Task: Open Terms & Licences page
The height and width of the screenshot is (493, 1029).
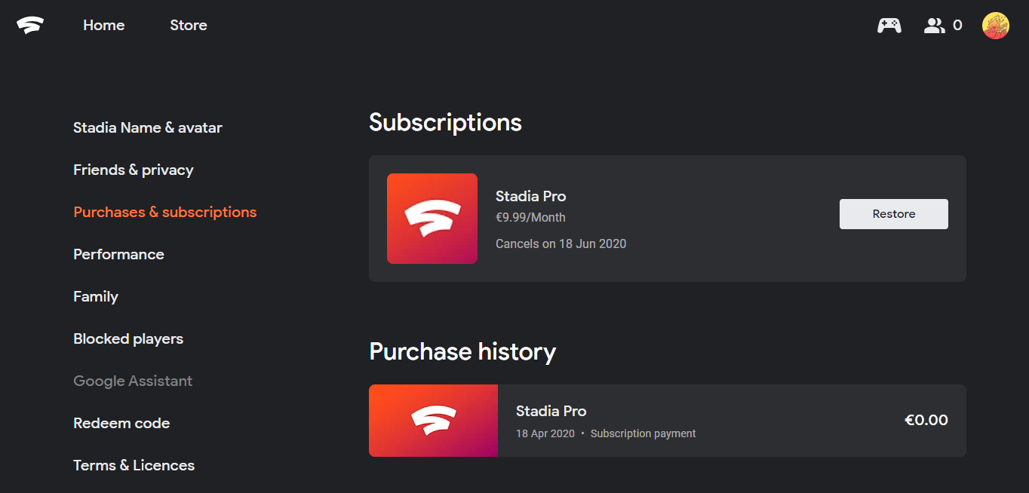Action: 134,466
